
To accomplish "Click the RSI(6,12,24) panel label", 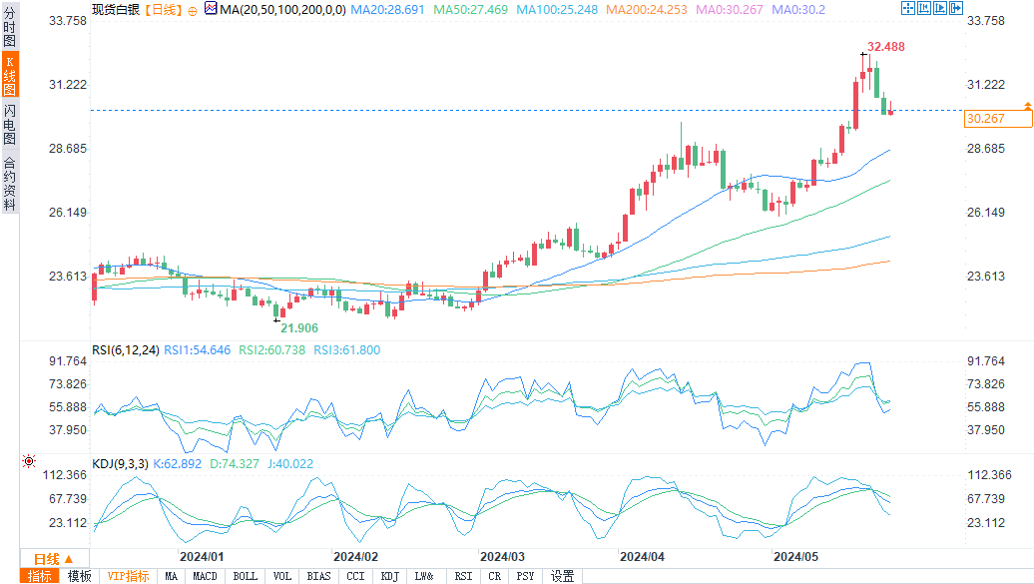I will [x=126, y=349].
